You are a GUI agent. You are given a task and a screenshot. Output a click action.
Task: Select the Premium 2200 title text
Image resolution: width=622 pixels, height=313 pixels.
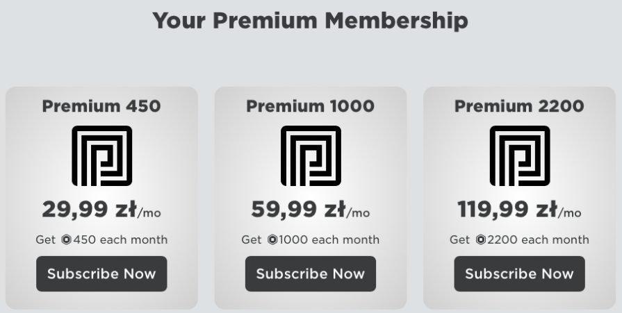click(519, 106)
